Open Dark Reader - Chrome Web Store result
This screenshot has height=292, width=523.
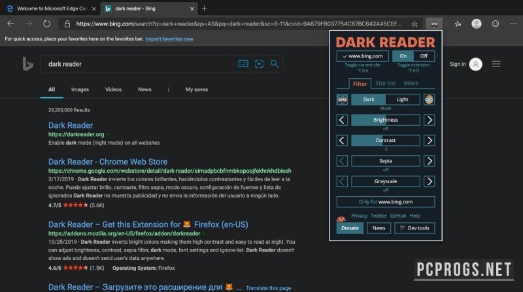108,162
